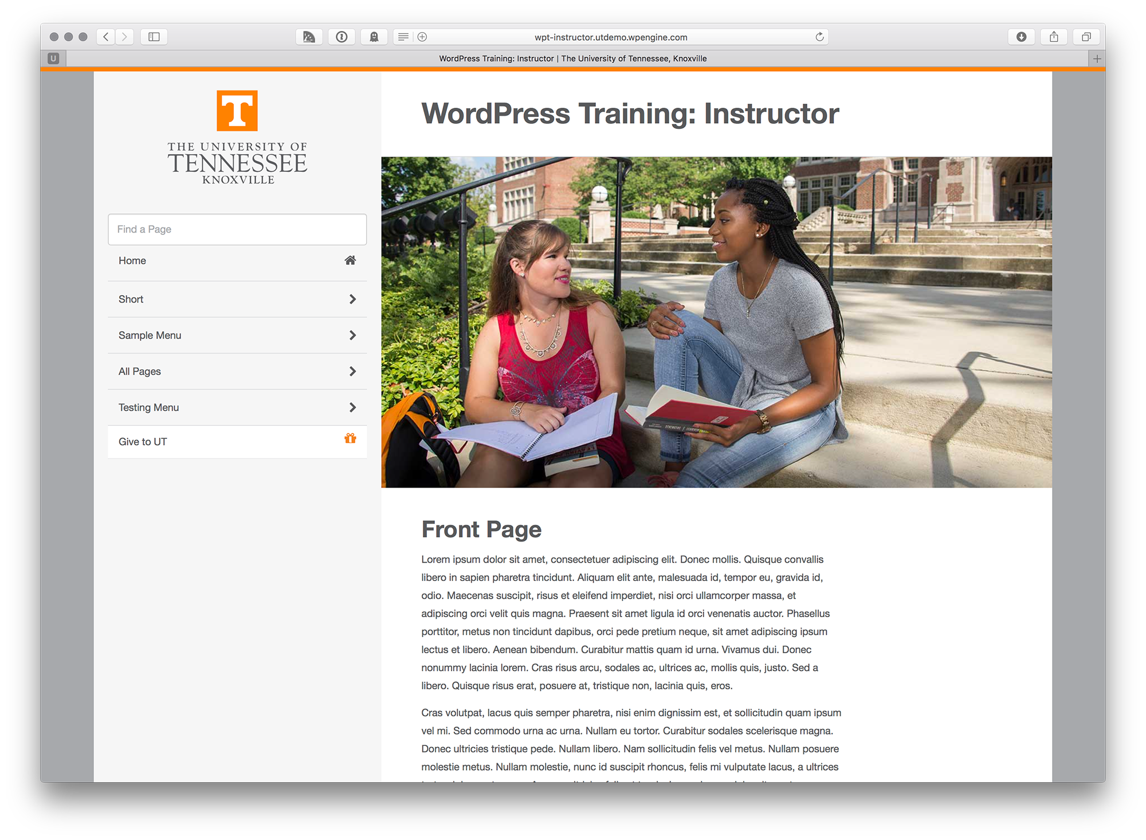The image size is (1146, 840).
Task: Click the Find a Page search input field
Action: click(236, 229)
